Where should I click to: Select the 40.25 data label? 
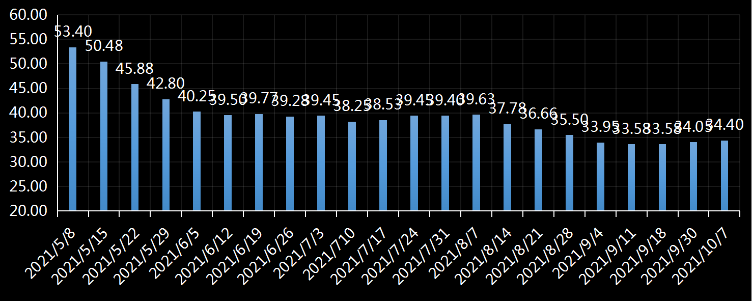coord(197,96)
